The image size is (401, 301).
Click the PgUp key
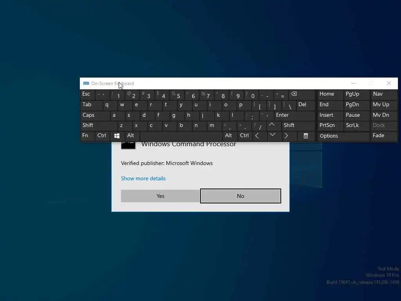pos(356,95)
